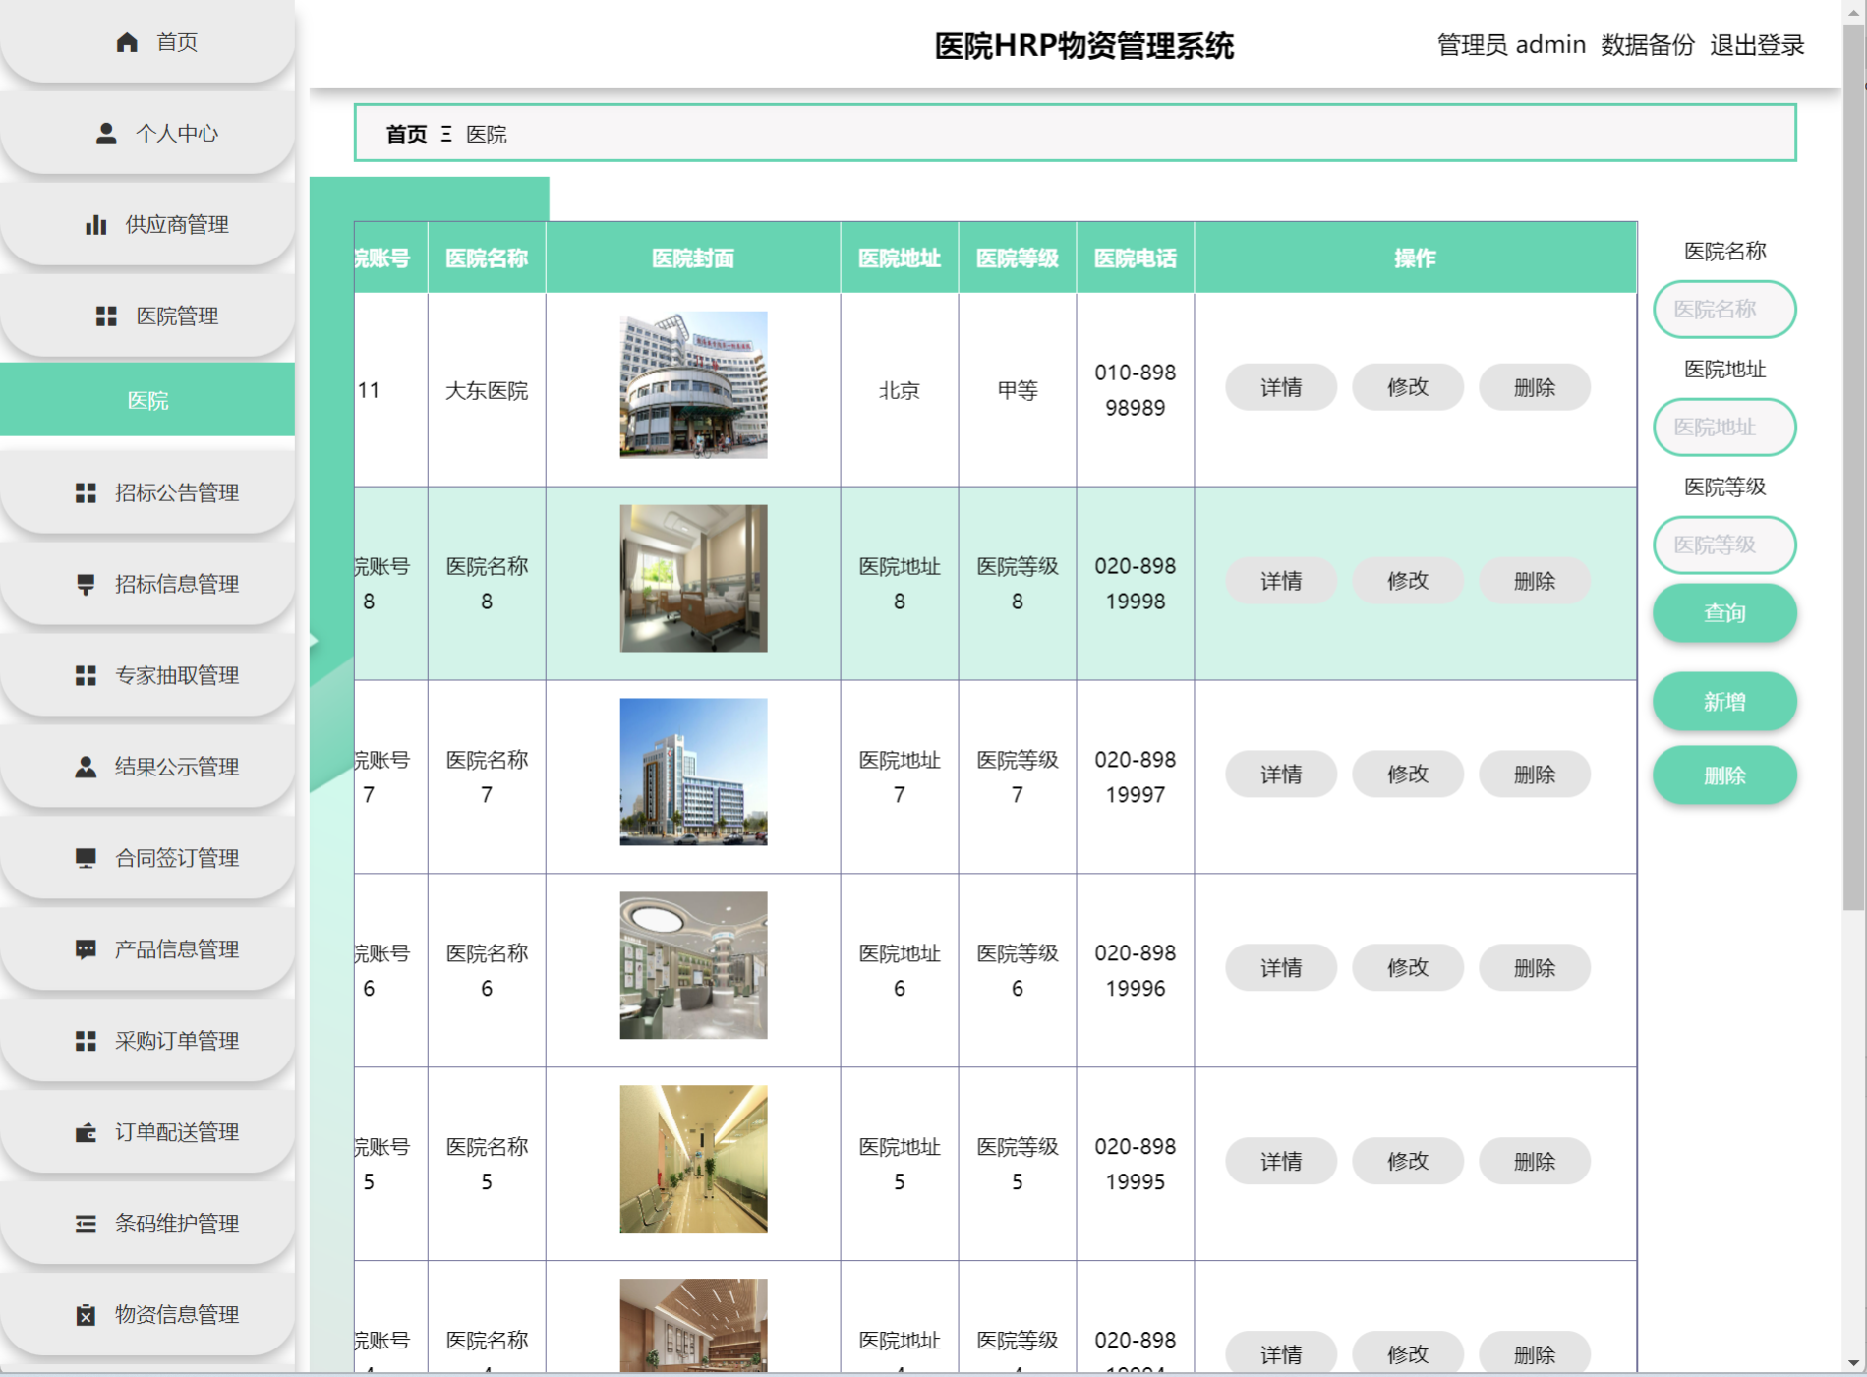Image resolution: width=1867 pixels, height=1377 pixels.
Task: Click 删除 for 大东医院 row
Action: click(1535, 388)
